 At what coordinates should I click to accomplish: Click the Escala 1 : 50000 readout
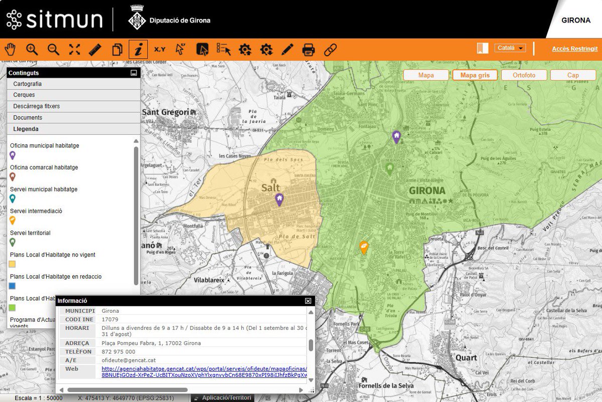[x=39, y=398]
